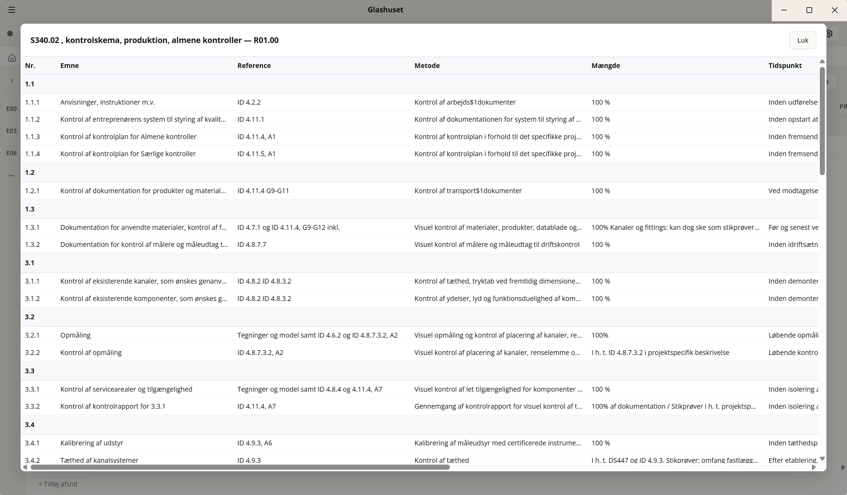Click the vertical scrollbar thumb
The width and height of the screenshot is (847, 495).
pyautogui.click(x=822, y=121)
